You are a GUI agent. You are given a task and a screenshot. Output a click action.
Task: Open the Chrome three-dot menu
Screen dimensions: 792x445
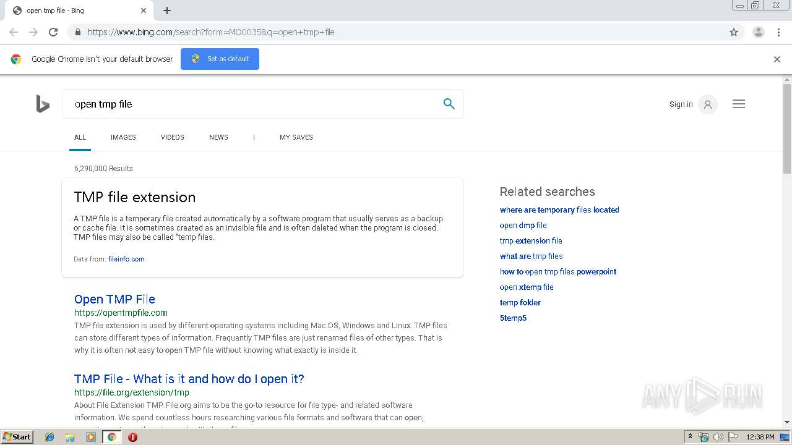click(x=778, y=32)
